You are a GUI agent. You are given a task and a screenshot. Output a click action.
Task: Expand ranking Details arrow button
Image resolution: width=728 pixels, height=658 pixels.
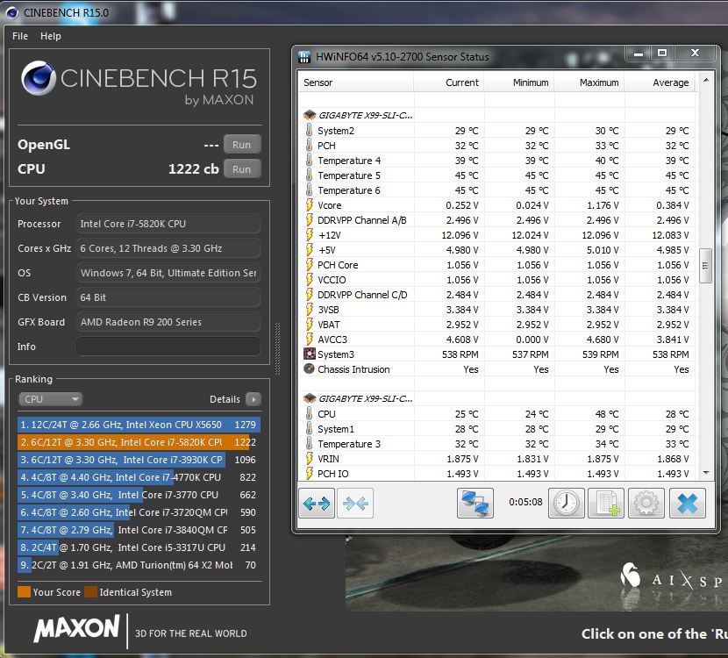[x=253, y=399]
